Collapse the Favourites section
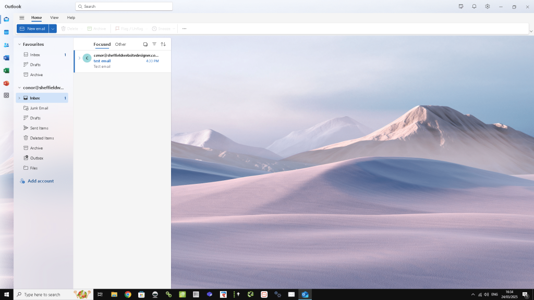 (x=19, y=45)
